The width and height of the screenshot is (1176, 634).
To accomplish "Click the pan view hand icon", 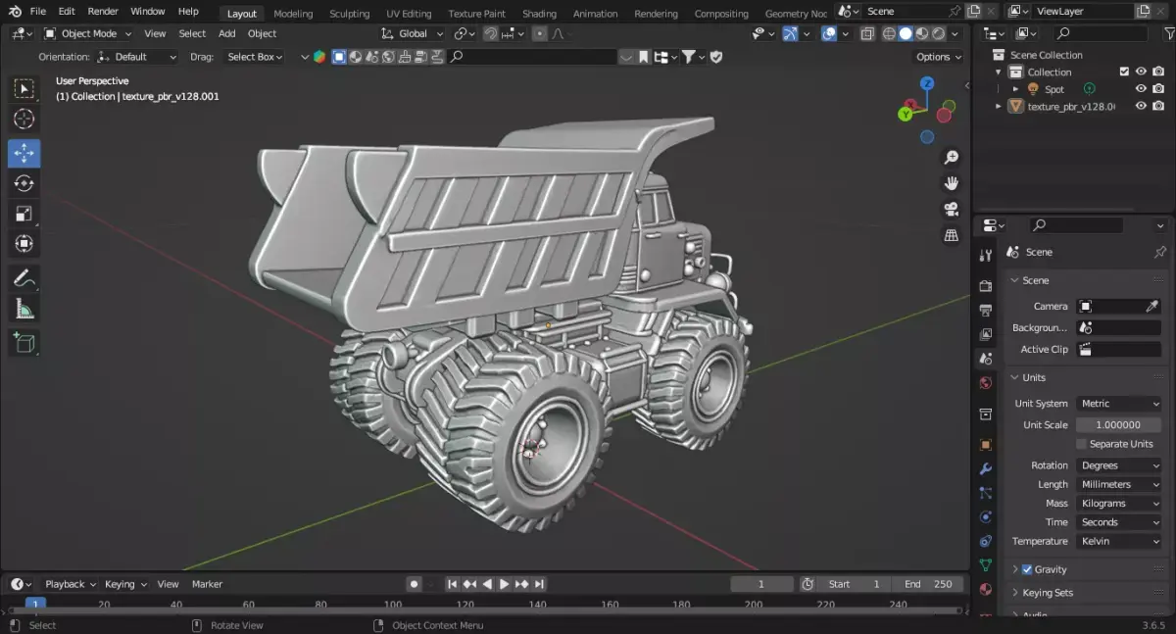I will (951, 183).
